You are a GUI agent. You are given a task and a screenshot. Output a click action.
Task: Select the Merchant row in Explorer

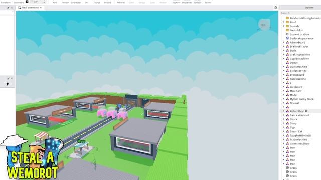[x=300, y=91]
